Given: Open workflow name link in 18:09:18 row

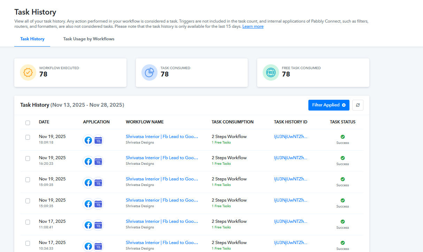Looking at the screenshot, I should [x=162, y=137].
